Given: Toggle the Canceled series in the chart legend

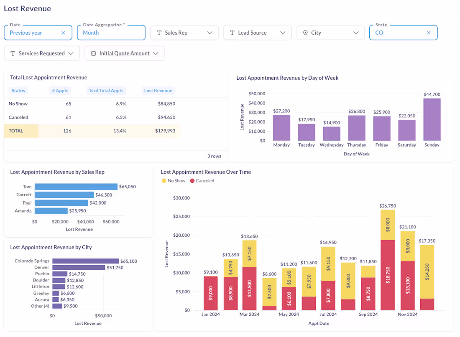Looking at the screenshot, I should (204, 181).
